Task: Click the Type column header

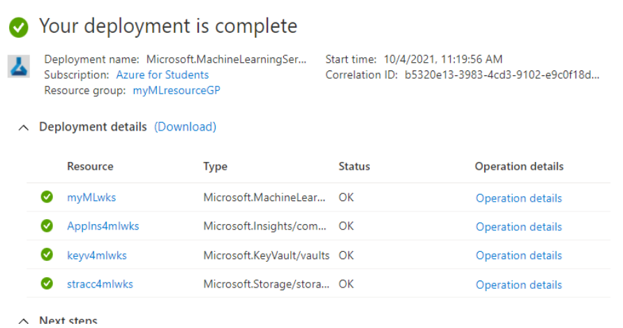Action: pos(216,166)
